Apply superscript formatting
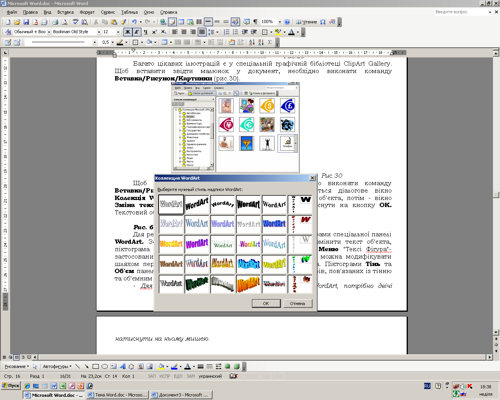This screenshot has width=500, height=400. pos(155,32)
